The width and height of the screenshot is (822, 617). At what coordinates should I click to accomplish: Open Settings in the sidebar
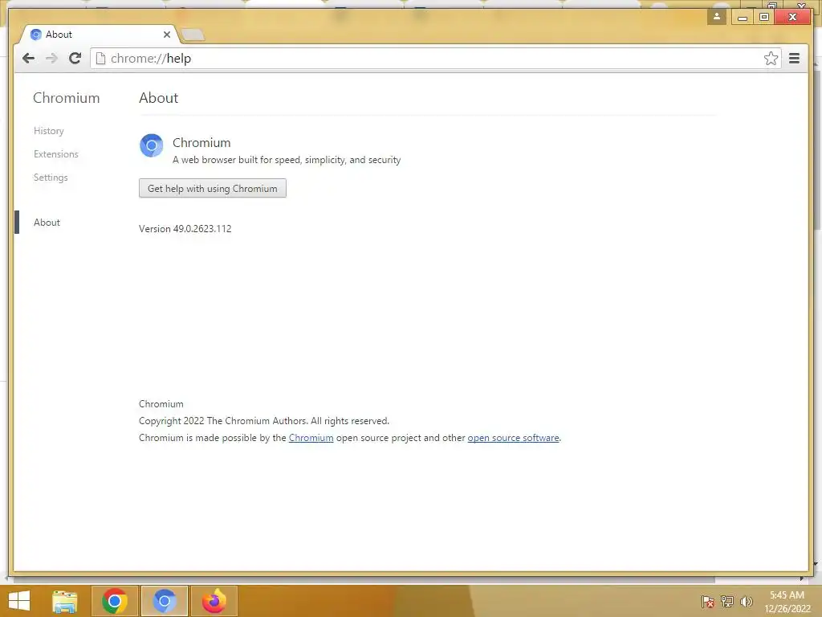51,178
